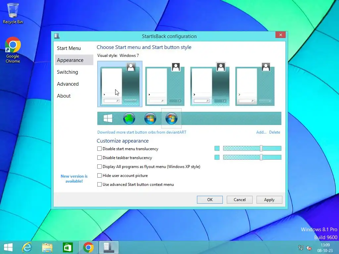Check Disable start menu translucency

tap(99, 148)
